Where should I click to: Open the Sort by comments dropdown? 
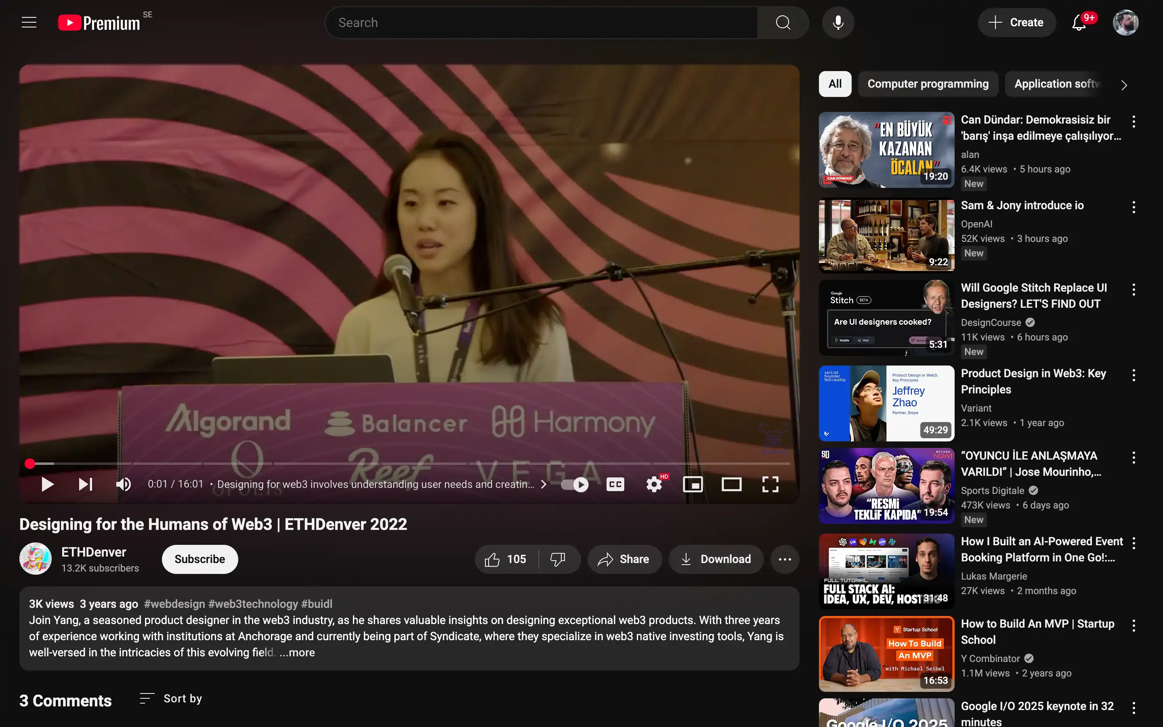[171, 699]
